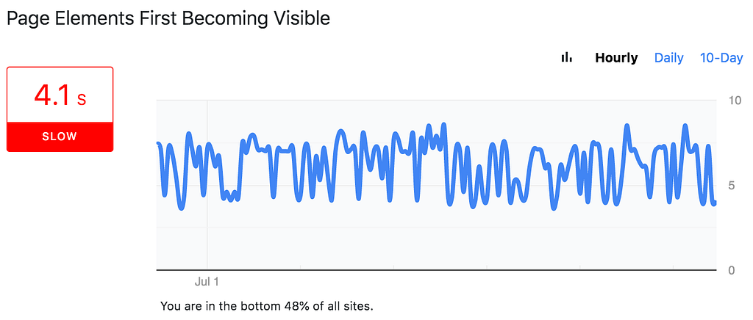Click the blue line's rightmost end point
753x320 pixels.
pyautogui.click(x=715, y=203)
